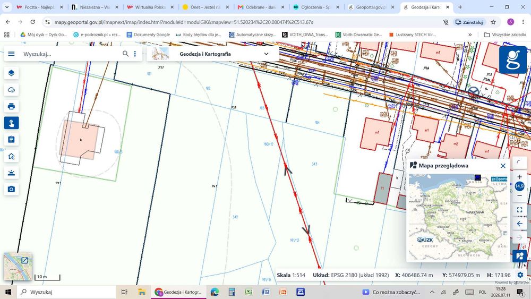This screenshot has width=531, height=299.
Task: Open File Explorer from taskbar
Action: 142,292
